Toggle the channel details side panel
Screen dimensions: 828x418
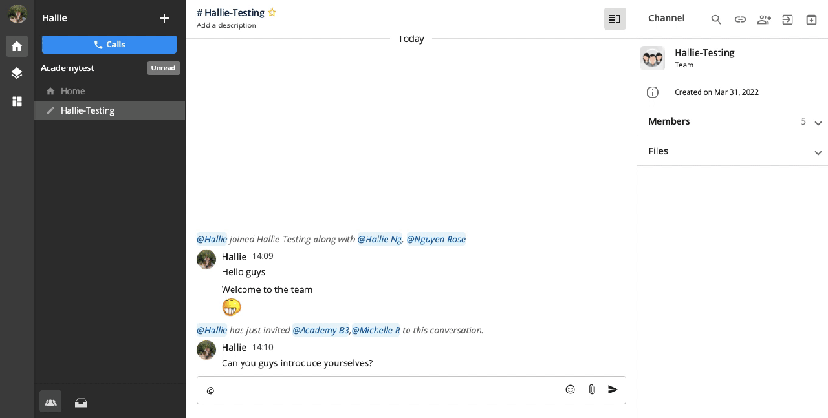click(x=615, y=19)
